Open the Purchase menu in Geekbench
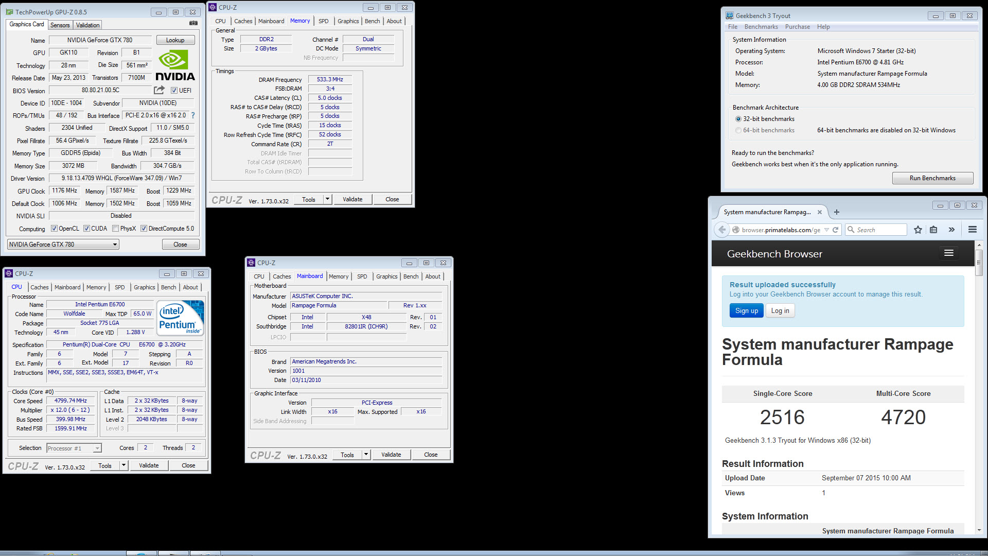The image size is (988, 556). (x=797, y=27)
